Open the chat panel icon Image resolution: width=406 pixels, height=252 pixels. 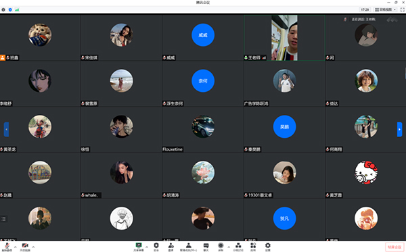click(206, 247)
